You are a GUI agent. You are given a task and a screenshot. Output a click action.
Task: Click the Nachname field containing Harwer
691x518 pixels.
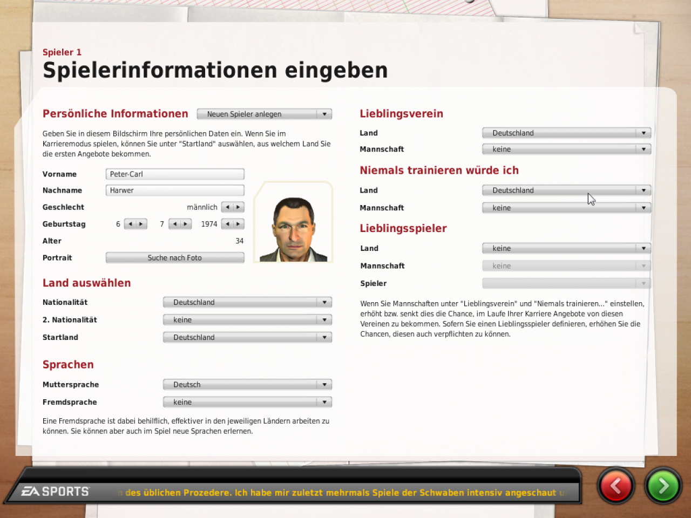coord(175,190)
